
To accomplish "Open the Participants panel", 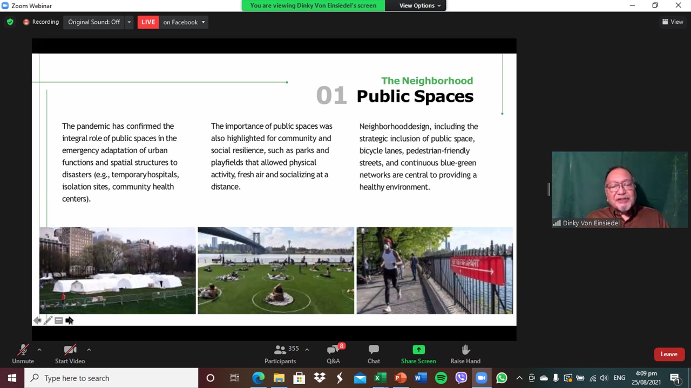I will [x=280, y=354].
